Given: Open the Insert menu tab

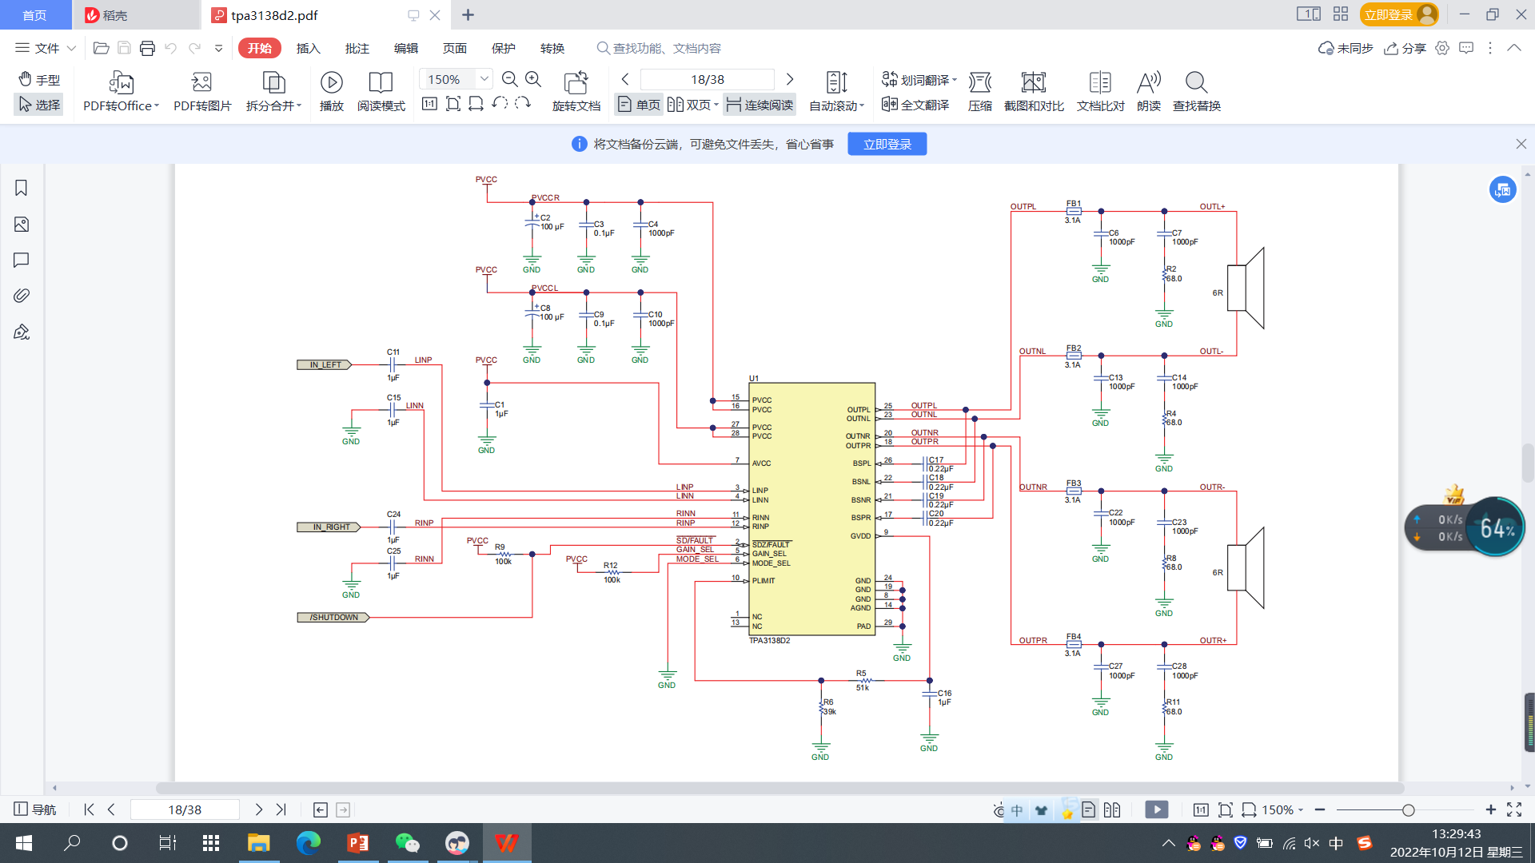Looking at the screenshot, I should pyautogui.click(x=308, y=48).
